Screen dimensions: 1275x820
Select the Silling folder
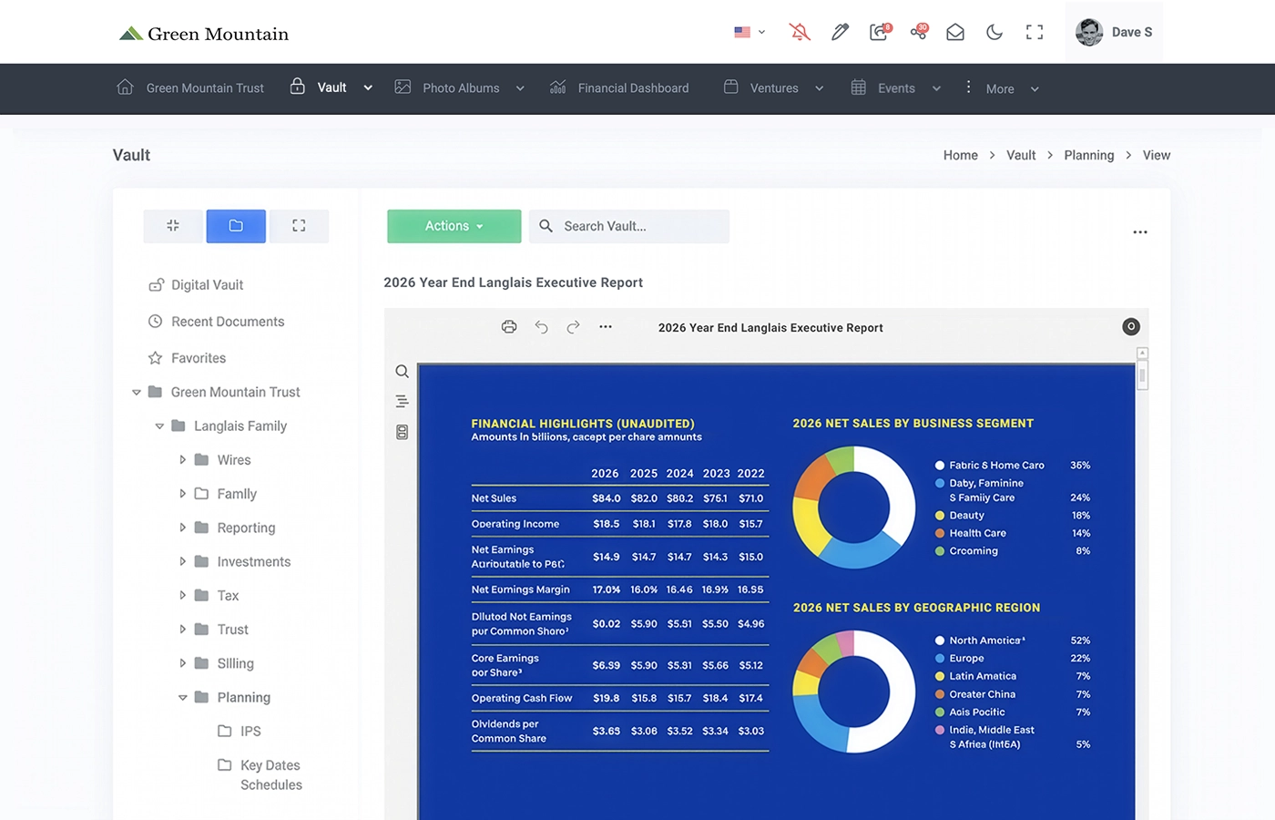[x=224, y=663]
